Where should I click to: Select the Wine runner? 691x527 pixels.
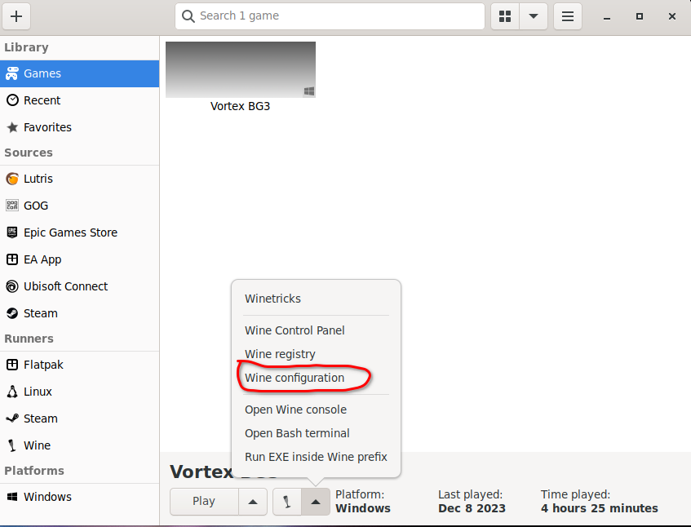click(x=79, y=445)
